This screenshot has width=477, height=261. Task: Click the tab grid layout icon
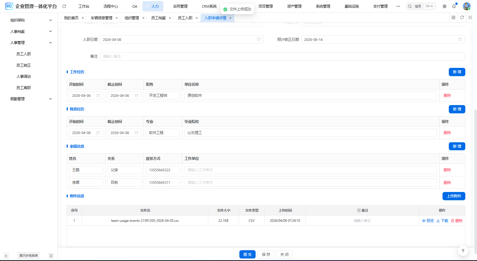[x=453, y=18]
